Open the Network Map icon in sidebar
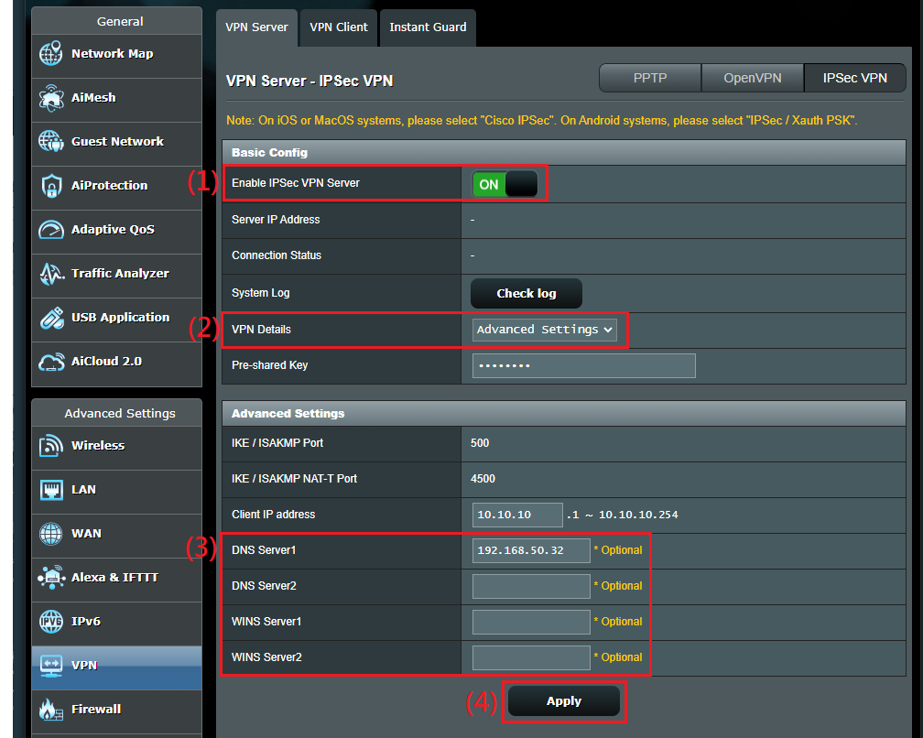 51,54
